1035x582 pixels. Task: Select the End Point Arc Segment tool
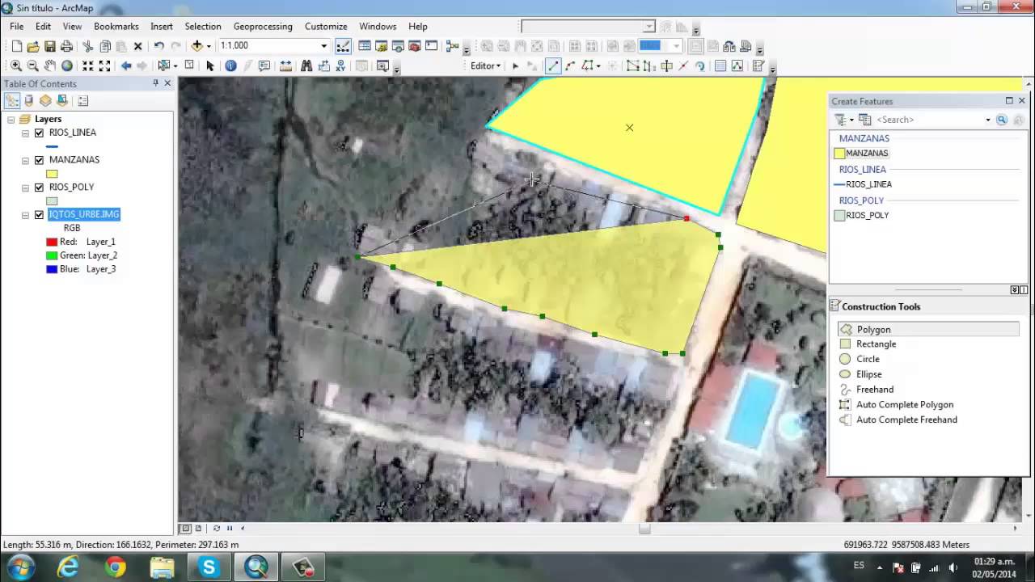[571, 65]
